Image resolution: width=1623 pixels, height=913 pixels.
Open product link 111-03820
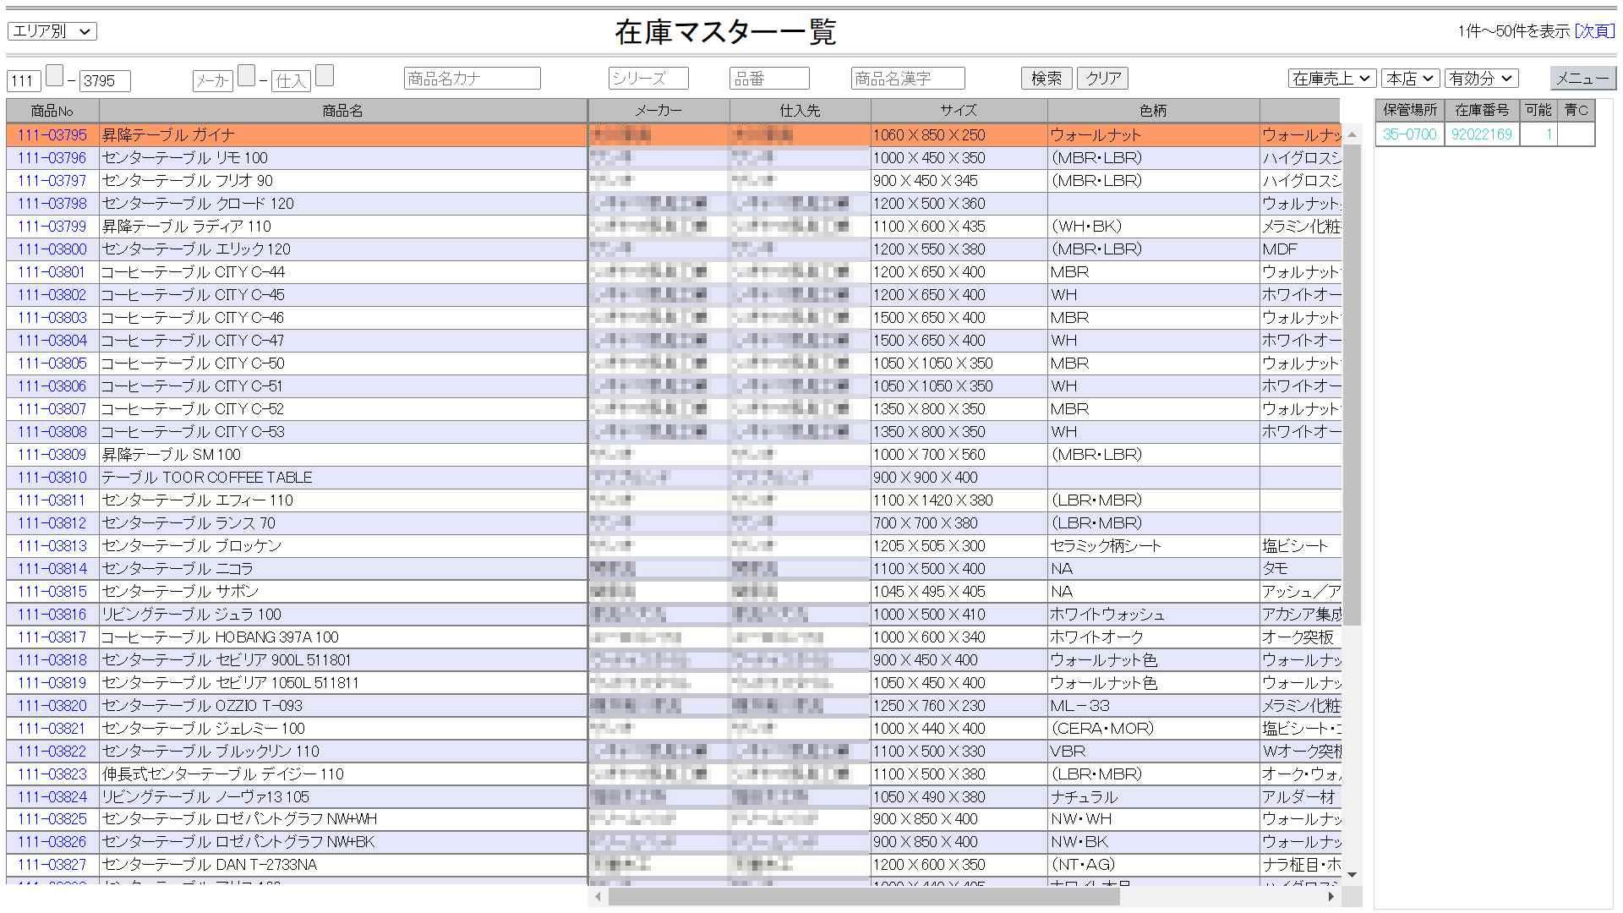click(52, 706)
